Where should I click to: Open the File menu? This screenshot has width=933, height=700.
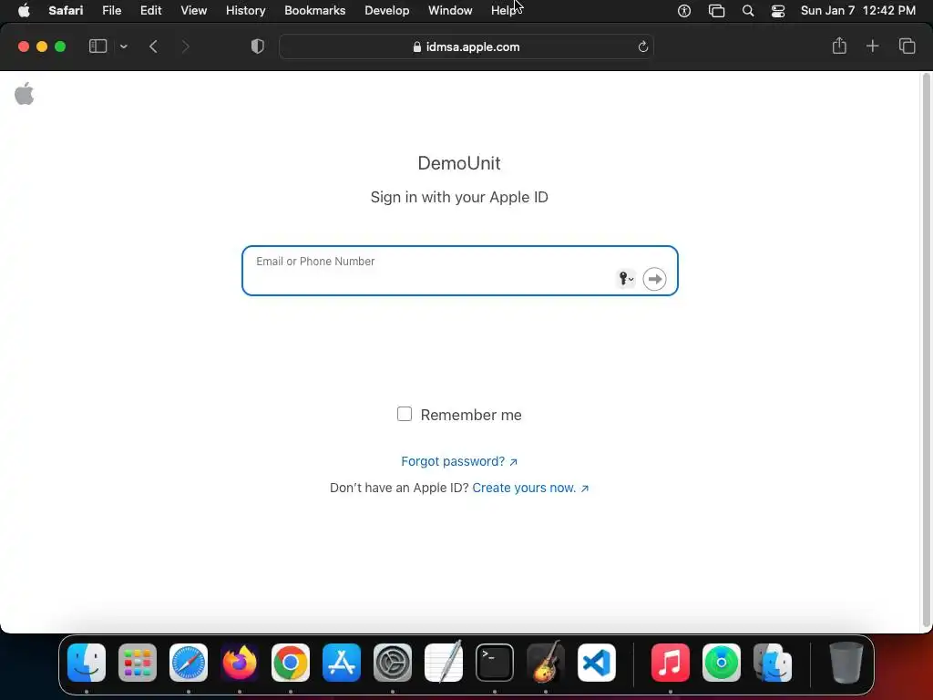(x=111, y=11)
